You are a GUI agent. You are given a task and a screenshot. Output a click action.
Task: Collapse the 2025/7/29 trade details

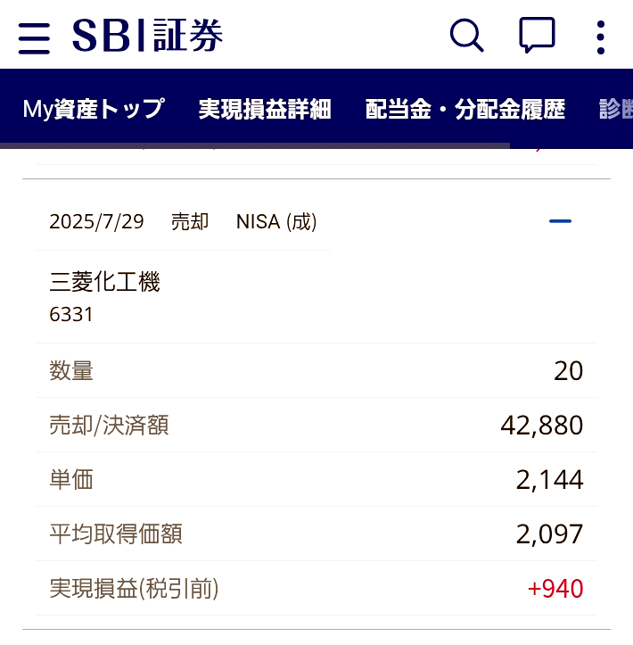pos(560,221)
